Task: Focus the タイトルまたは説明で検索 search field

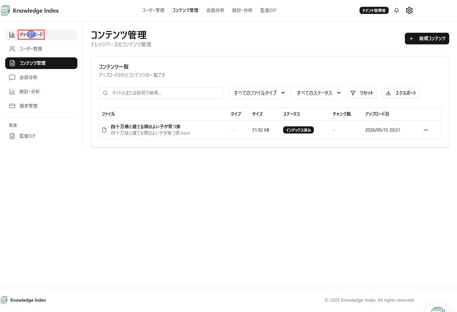Action: click(x=161, y=93)
